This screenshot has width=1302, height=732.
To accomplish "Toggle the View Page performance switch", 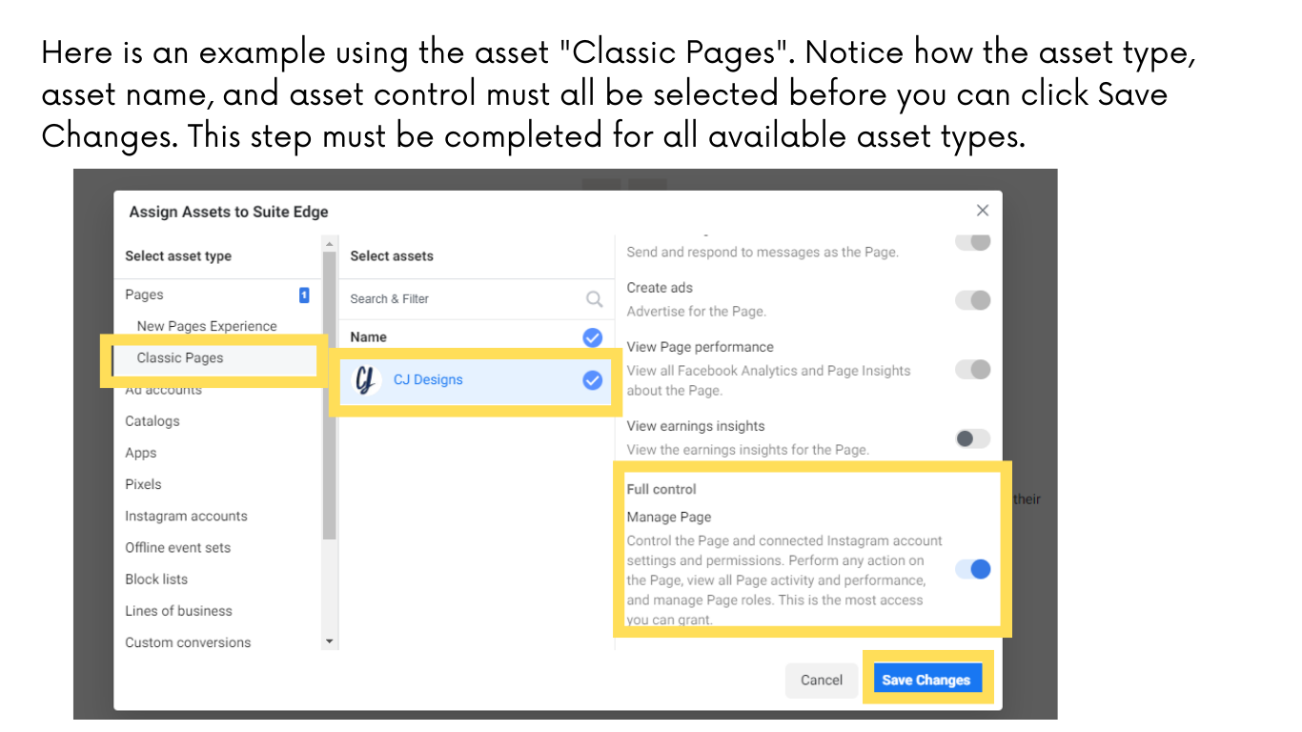I will pyautogui.click(x=973, y=370).
